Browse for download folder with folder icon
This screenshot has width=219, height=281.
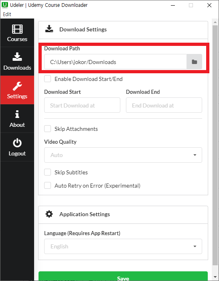coord(194,62)
